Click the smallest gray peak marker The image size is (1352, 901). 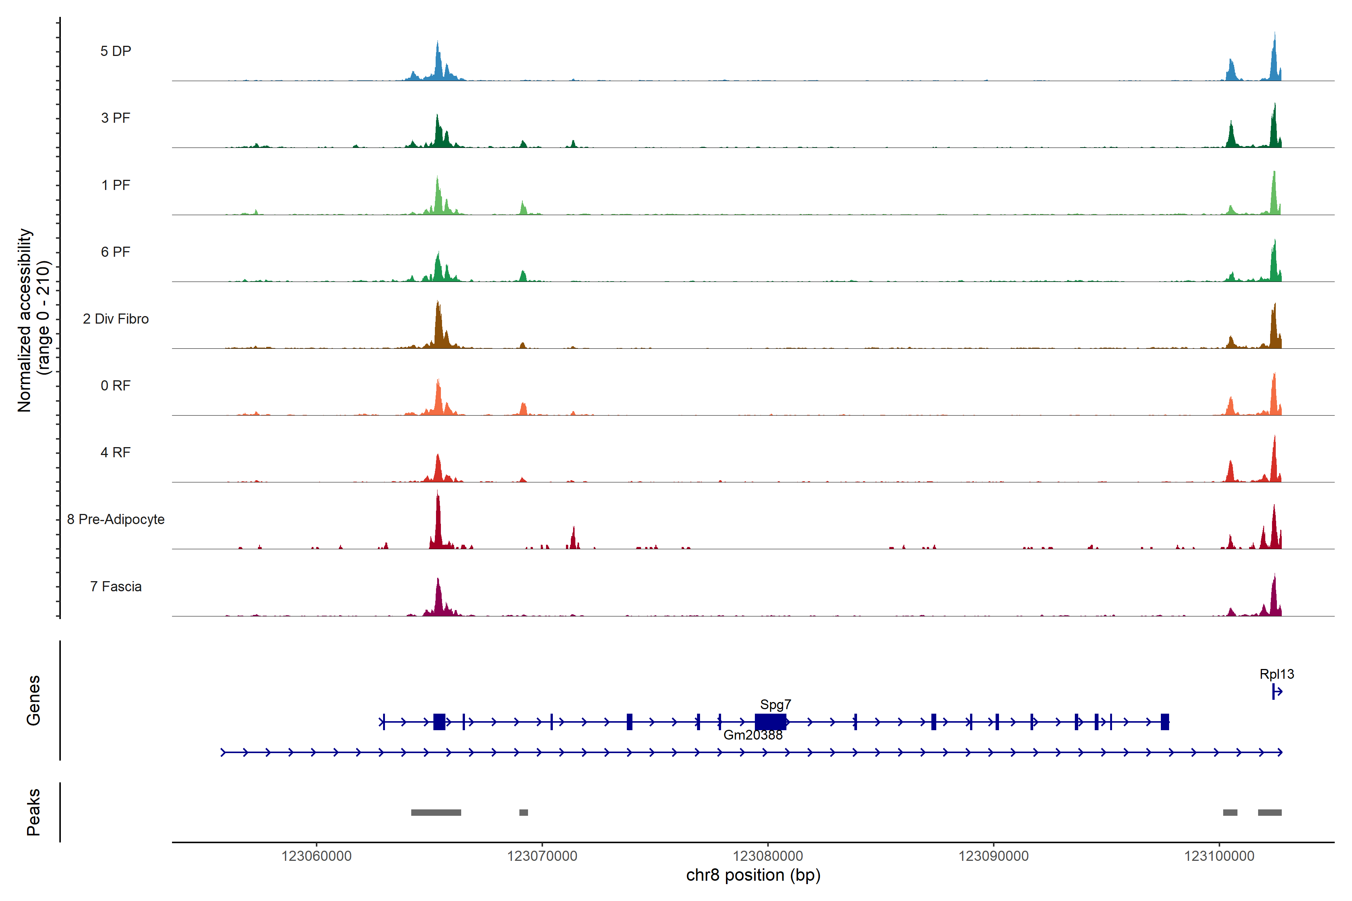point(523,812)
